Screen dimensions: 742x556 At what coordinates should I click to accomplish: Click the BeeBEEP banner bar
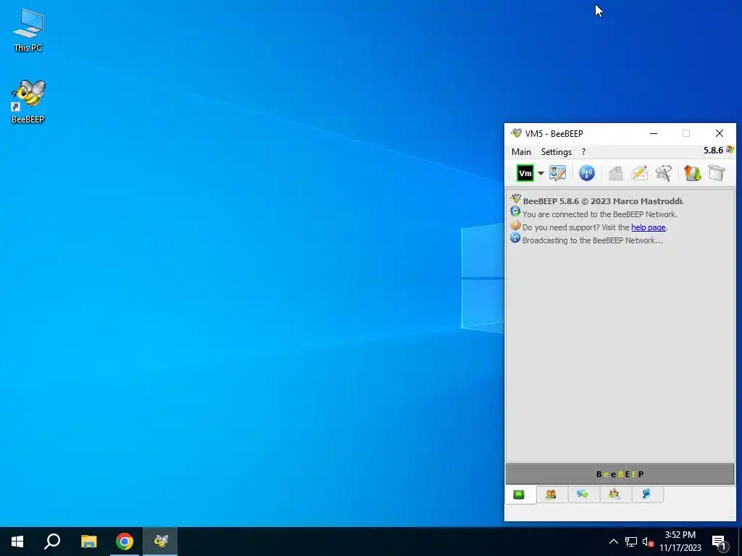point(620,474)
